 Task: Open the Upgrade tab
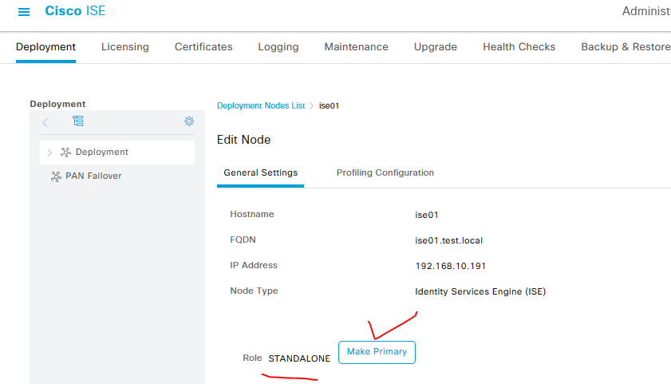pyautogui.click(x=435, y=46)
